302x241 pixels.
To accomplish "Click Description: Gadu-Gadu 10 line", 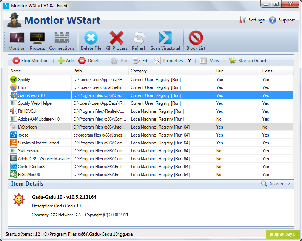I will pyautogui.click(x=56, y=206).
